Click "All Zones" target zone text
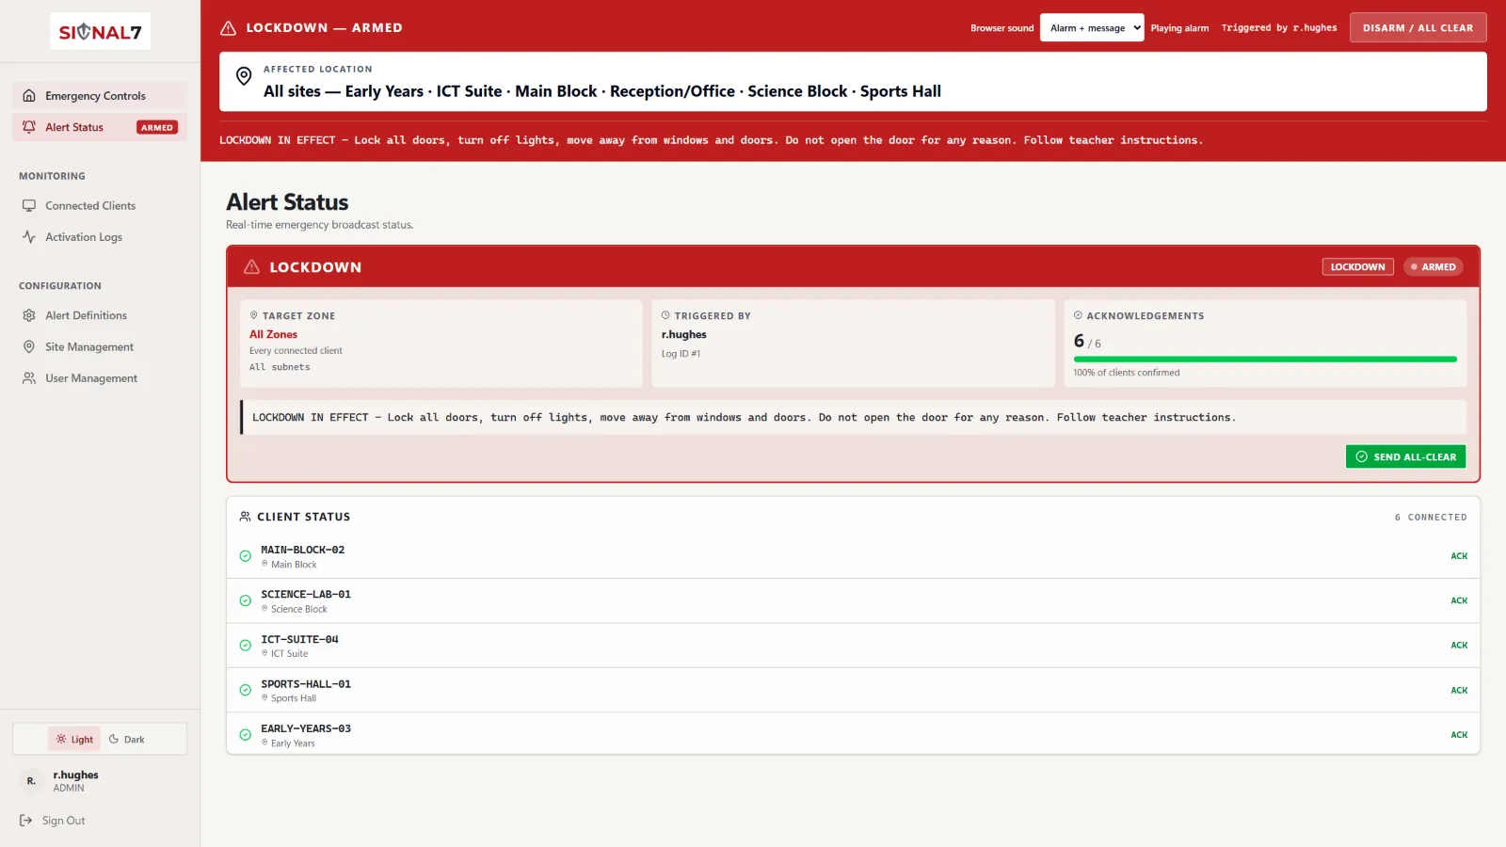Viewport: 1506px width, 847px height. [273, 334]
